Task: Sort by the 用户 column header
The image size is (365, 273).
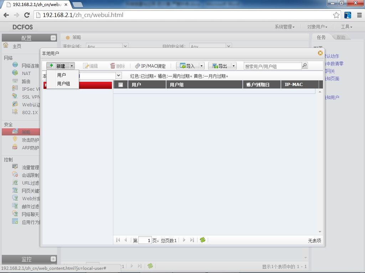Action: point(147,85)
